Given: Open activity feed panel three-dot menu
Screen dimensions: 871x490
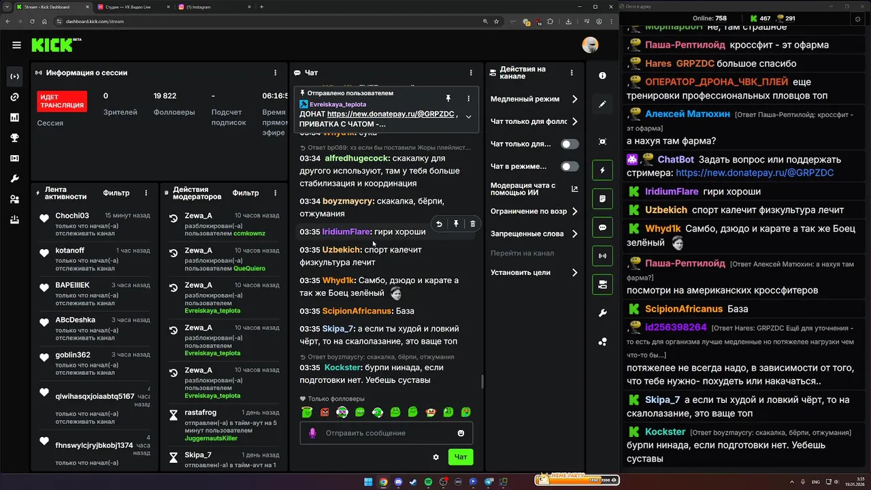Looking at the screenshot, I should tap(146, 193).
